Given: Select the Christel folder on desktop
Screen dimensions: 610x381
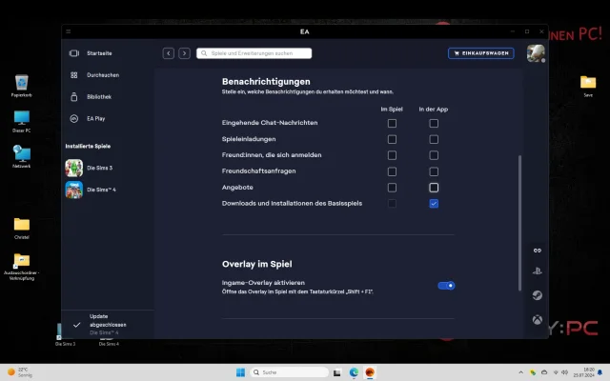Looking at the screenshot, I should [x=21, y=229].
